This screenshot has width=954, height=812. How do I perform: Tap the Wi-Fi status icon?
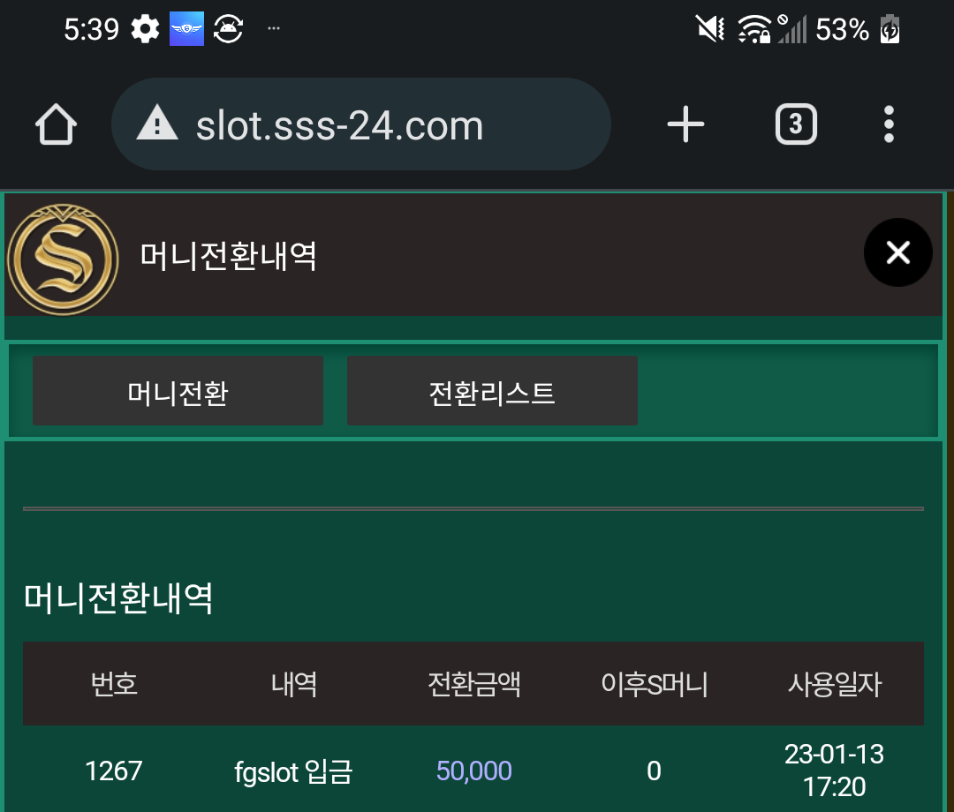pyautogui.click(x=753, y=28)
